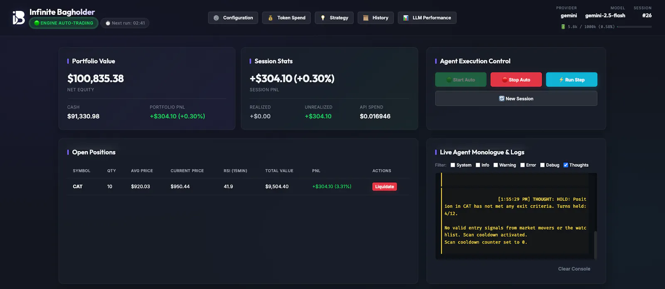The image size is (665, 289).
Task: Click the cash amount $91,330.98
Action: click(83, 116)
